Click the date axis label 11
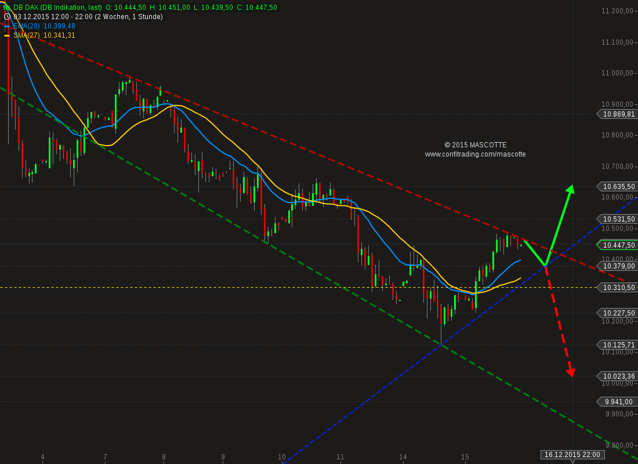This screenshot has width=638, height=464. pos(340,457)
